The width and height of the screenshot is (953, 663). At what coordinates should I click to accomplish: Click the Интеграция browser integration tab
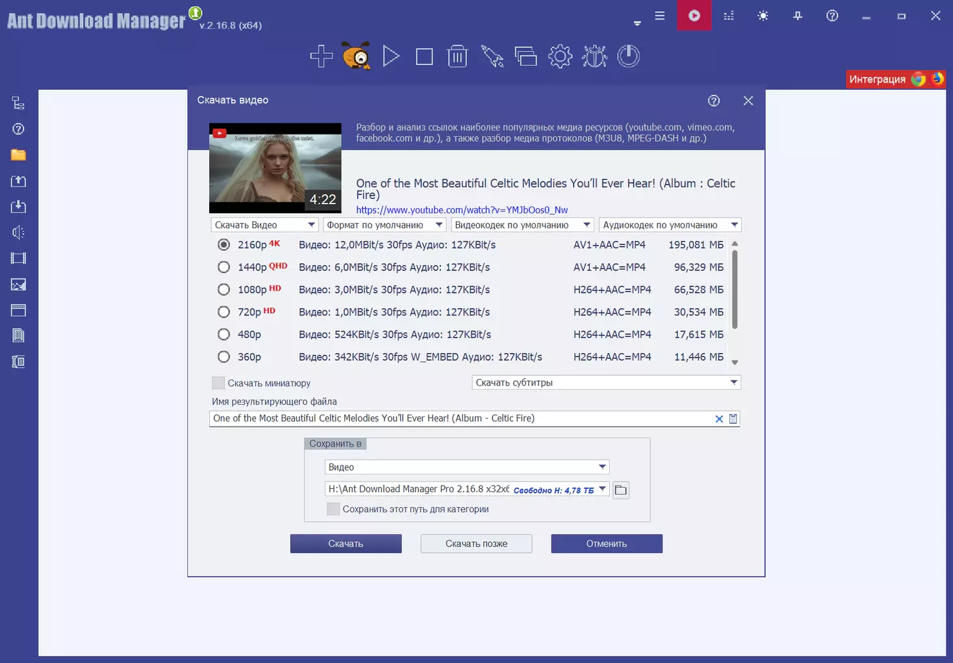click(877, 79)
